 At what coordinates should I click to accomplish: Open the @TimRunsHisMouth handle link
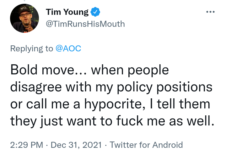pyautogui.click(x=85, y=24)
